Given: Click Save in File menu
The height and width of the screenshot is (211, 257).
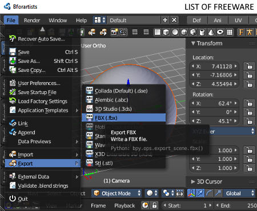Looking at the screenshot, I should tap(43, 52).
